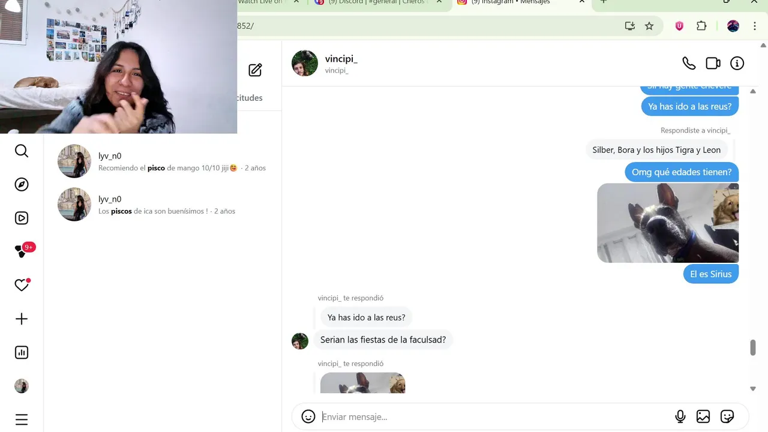Open the hamburger More menu in sidebar
The height and width of the screenshot is (432, 768).
coord(22,420)
